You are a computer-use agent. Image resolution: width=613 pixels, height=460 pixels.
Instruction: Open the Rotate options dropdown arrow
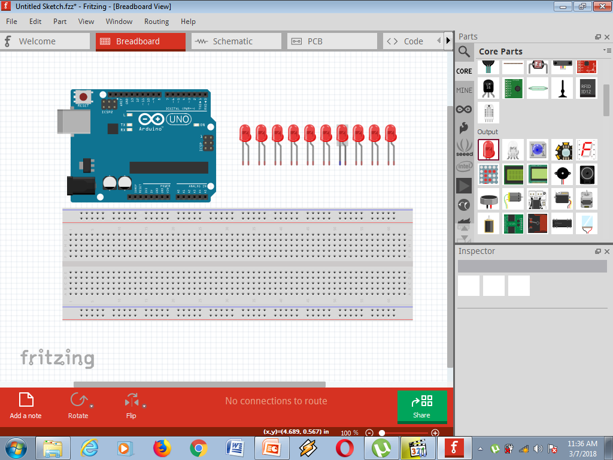[x=92, y=406]
